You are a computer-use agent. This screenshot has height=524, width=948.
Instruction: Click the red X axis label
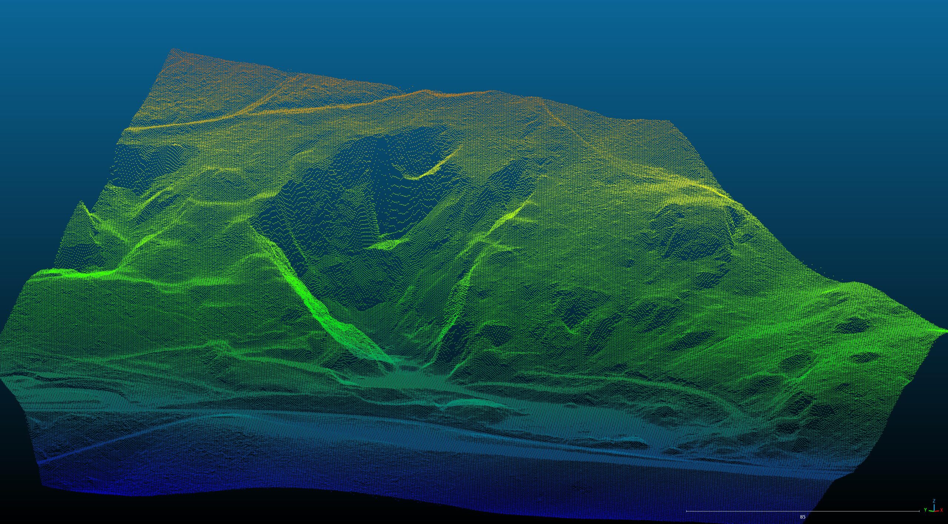pyautogui.click(x=941, y=510)
